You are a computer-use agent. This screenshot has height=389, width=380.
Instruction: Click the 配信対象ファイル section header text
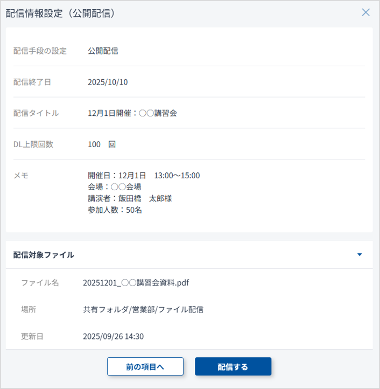[x=44, y=255]
